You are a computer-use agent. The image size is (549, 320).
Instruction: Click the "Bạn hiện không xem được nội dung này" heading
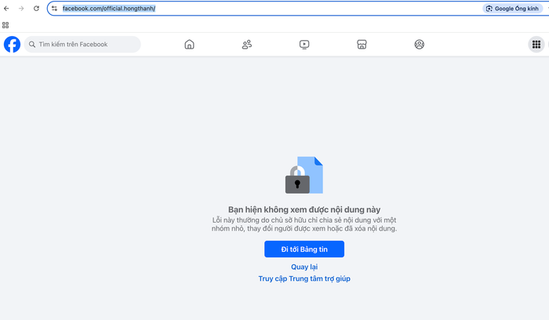(x=304, y=210)
